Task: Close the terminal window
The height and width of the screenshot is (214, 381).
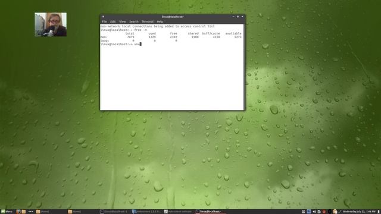Action: pyautogui.click(x=242, y=17)
